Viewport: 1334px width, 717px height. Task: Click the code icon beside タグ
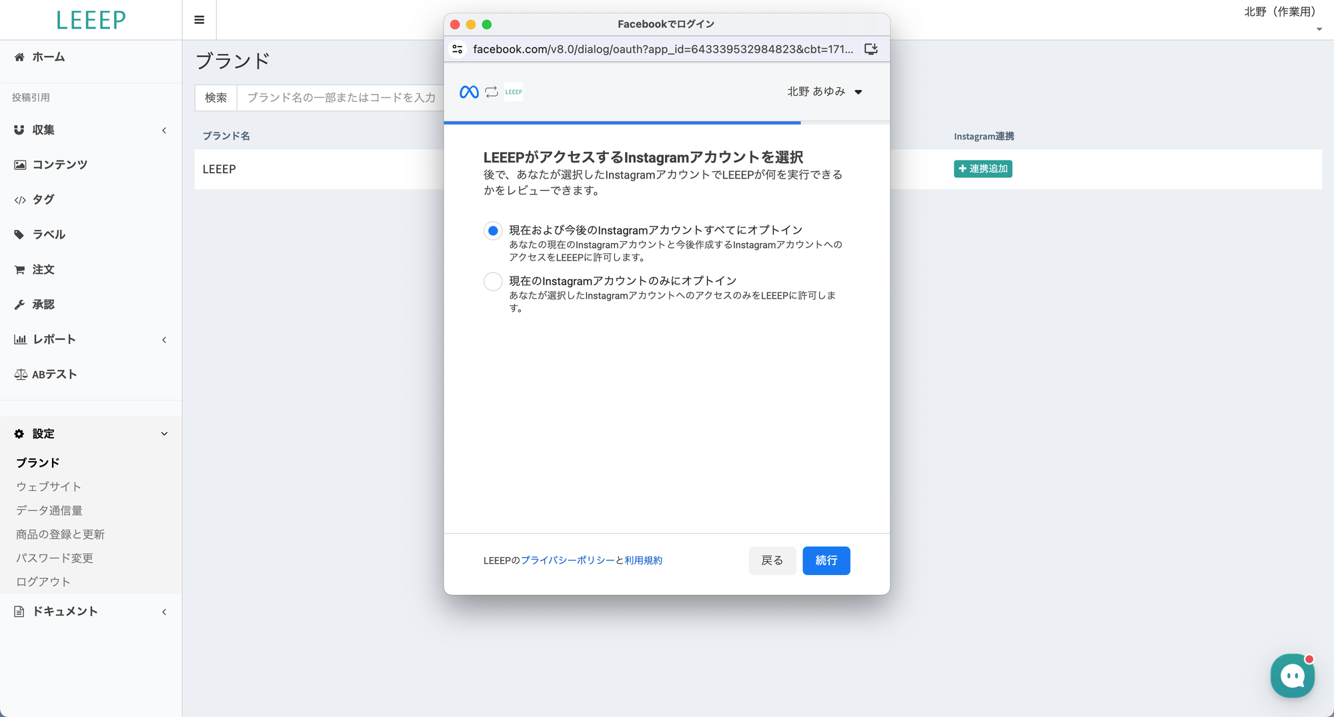tap(20, 200)
